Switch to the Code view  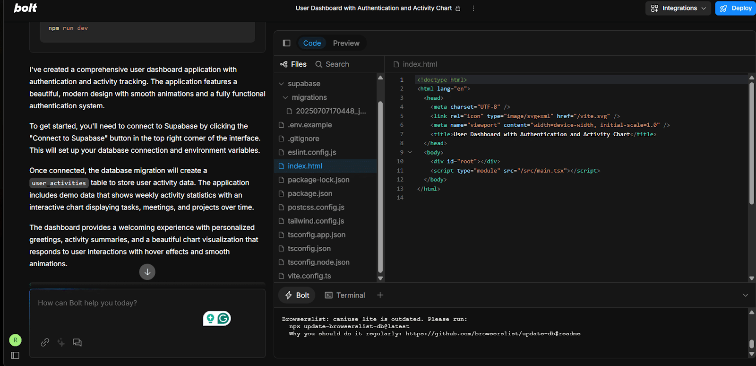point(312,43)
